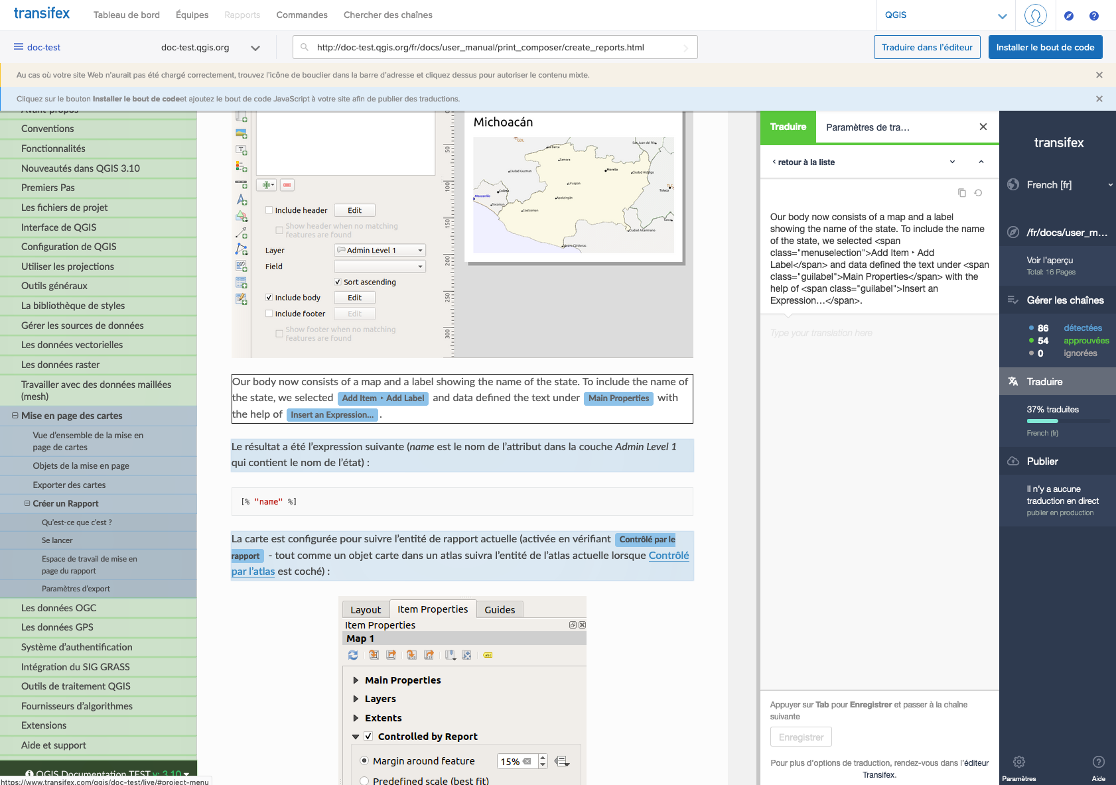This screenshot has width=1116, height=785.
Task: Open Commandes menu
Action: coord(302,15)
